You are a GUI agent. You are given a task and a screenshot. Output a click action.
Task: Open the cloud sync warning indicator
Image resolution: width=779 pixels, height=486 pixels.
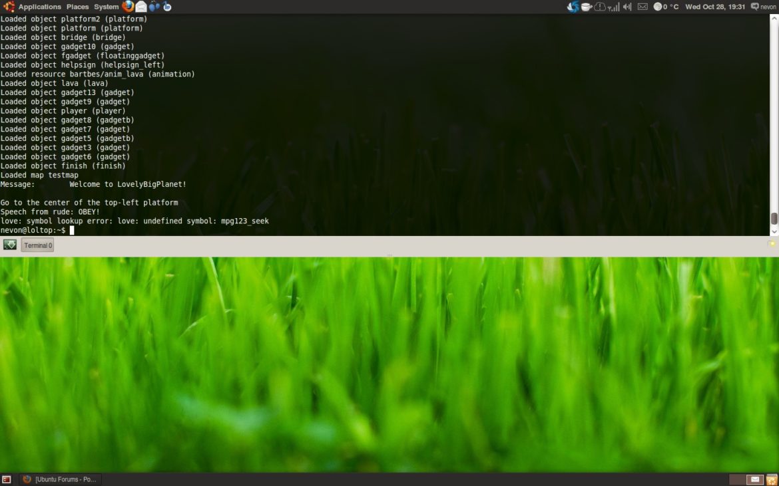pyautogui.click(x=599, y=6)
